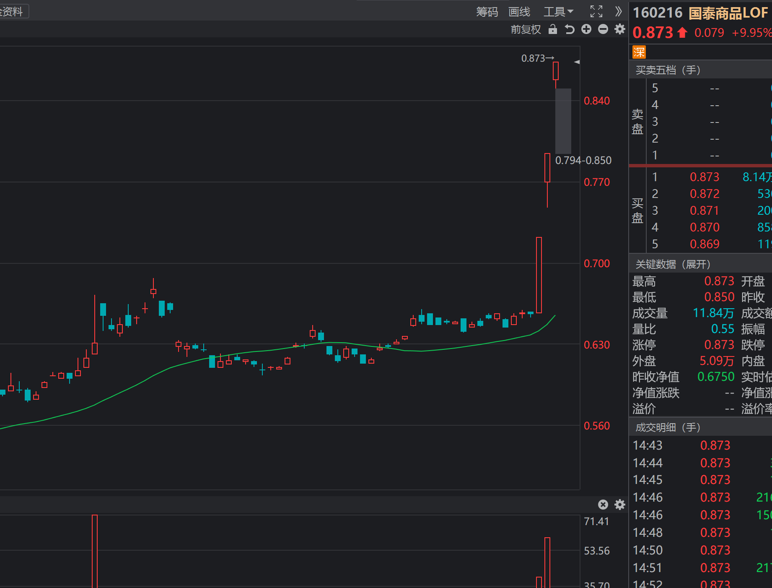Open the 筹码 chip distribution view
772x588 pixels.
487,12
